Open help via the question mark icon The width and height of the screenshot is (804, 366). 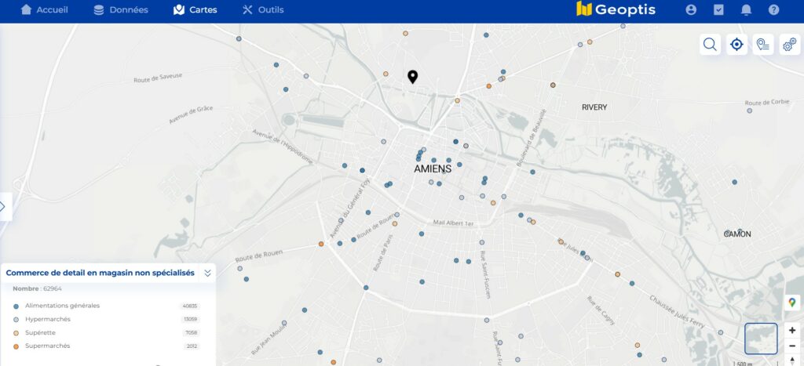point(773,9)
